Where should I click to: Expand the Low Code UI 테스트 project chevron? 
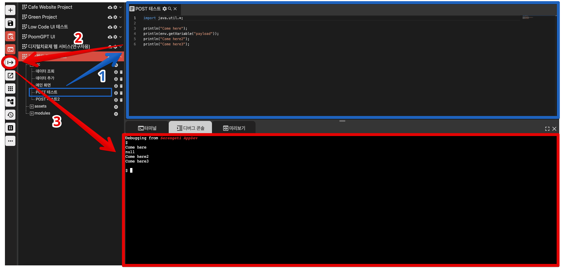(x=121, y=27)
